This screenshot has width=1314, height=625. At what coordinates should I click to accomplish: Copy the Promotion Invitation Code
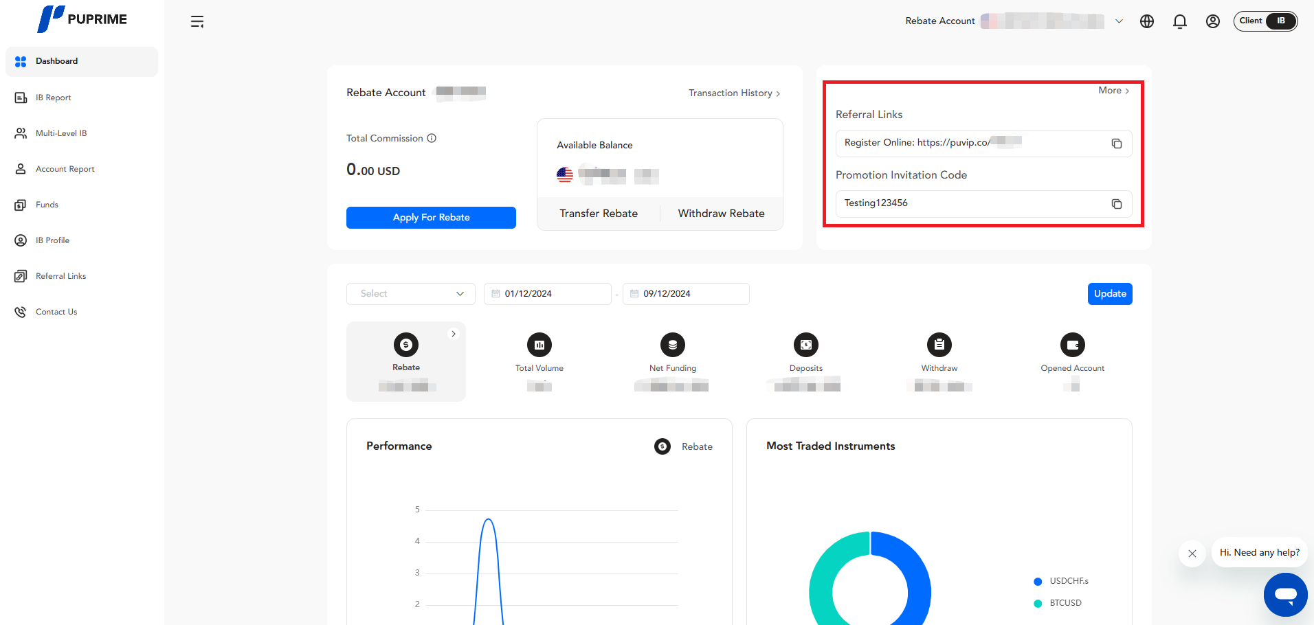[x=1116, y=204]
